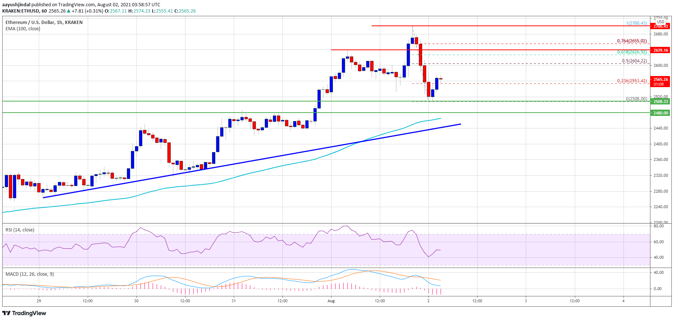This screenshot has height=320, width=674.
Task: Select the MACD (12, 26, close, 9) label
Action: pyautogui.click(x=29, y=274)
